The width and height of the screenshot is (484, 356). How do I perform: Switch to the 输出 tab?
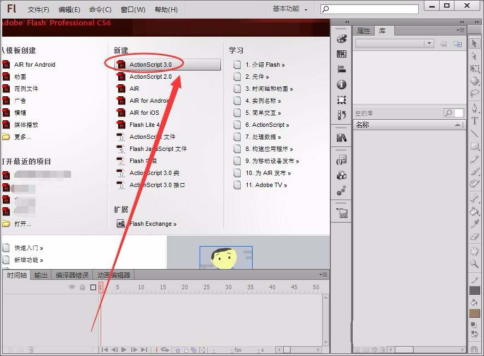(41, 275)
